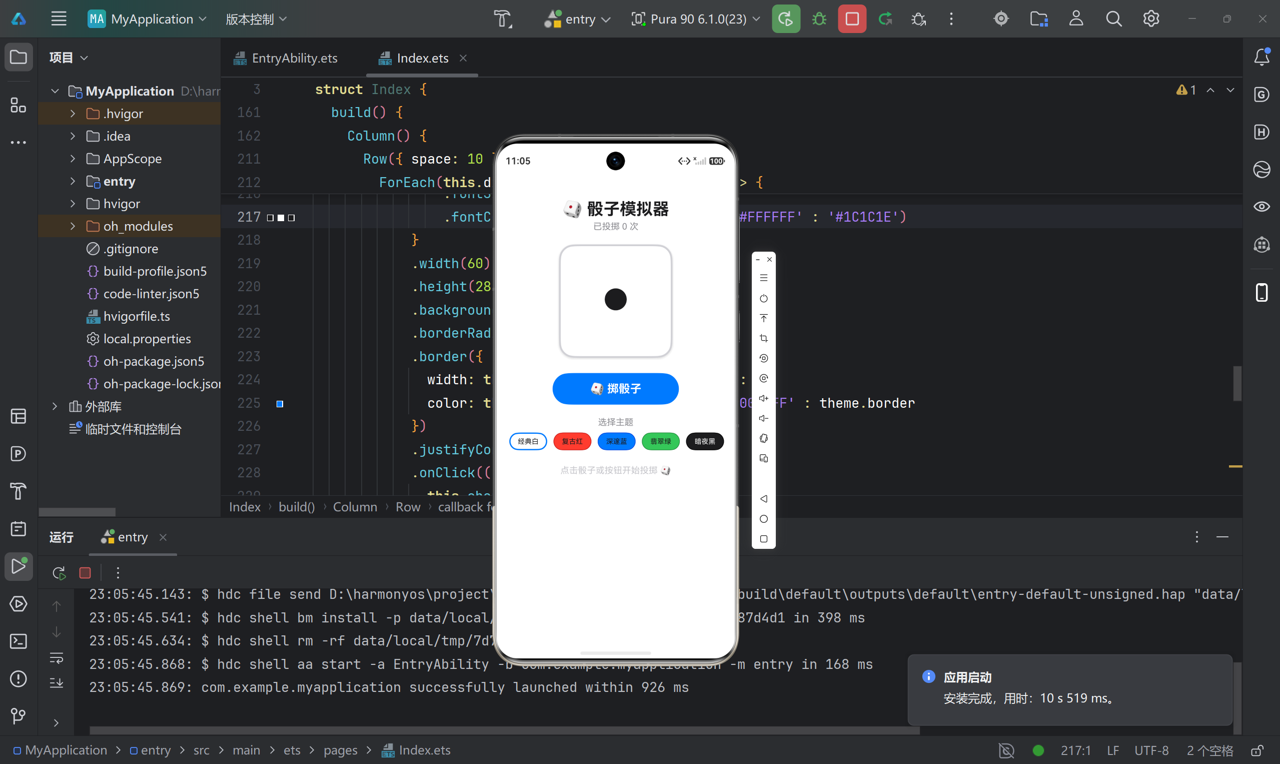Image resolution: width=1280 pixels, height=764 pixels.
Task: Click LF line separator in status bar
Action: [x=1113, y=750]
